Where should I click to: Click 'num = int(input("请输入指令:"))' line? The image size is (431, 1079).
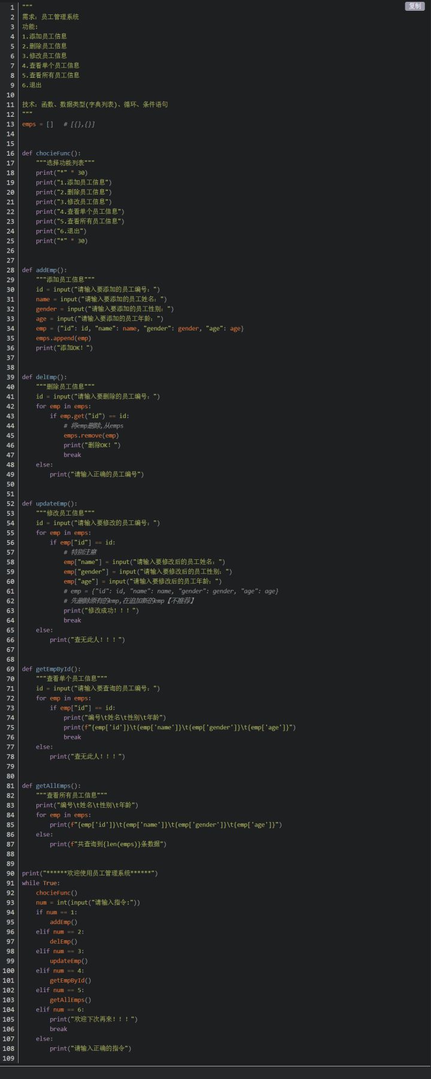click(x=88, y=902)
